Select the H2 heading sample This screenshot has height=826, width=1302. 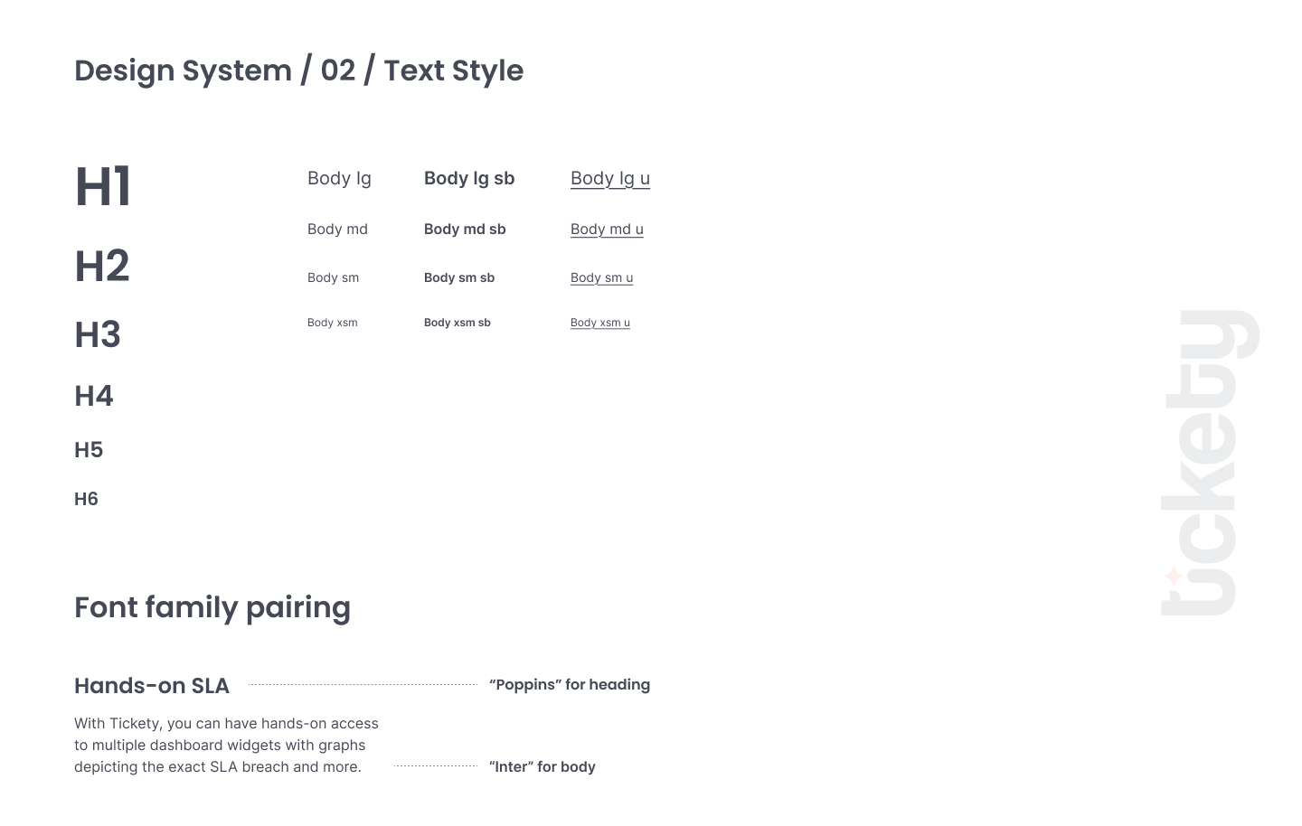[102, 266]
